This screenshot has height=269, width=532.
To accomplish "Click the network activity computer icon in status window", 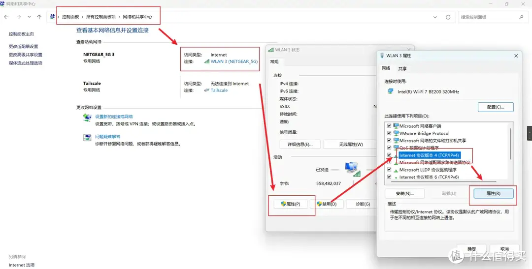I will click(352, 169).
